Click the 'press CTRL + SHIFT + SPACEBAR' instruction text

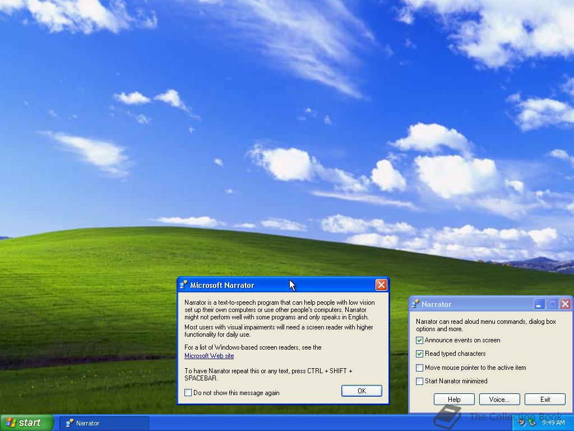pyautogui.click(x=269, y=374)
